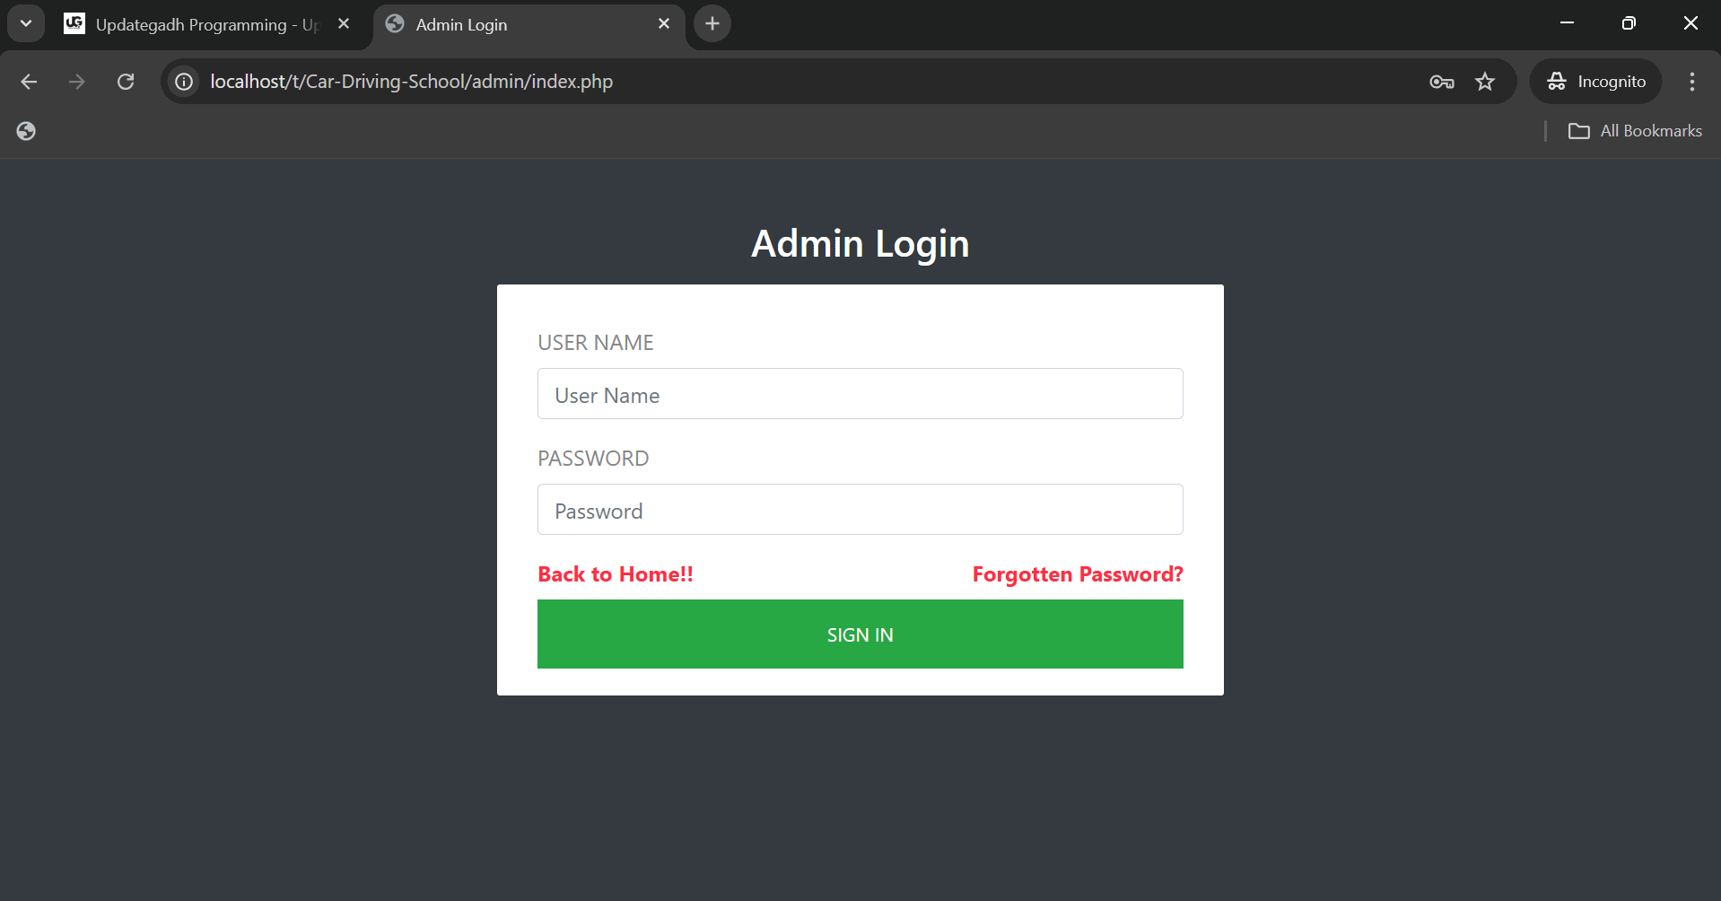Close the Updategadh Programming tab
The image size is (1721, 901).
pos(344,24)
